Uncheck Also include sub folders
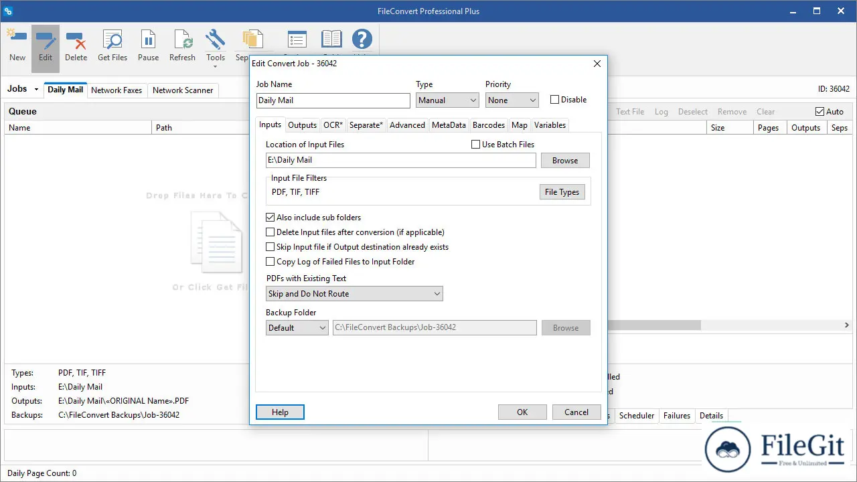The height and width of the screenshot is (482, 857). (270, 218)
